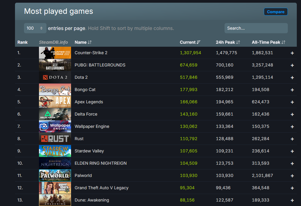Open the PUBG: BATTLEGROUNDS name link

pyautogui.click(x=100, y=65)
